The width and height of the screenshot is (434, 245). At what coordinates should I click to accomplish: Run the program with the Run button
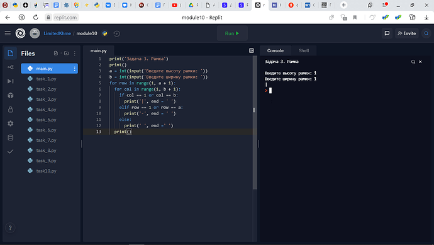tap(232, 33)
